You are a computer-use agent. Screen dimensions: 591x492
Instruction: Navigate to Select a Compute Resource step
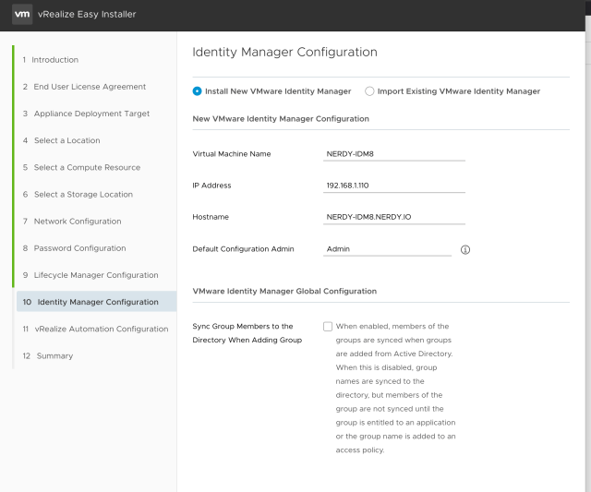tap(87, 167)
